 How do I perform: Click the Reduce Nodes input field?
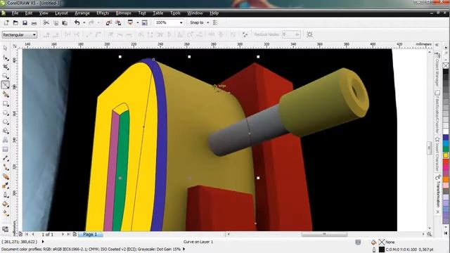pyautogui.click(x=291, y=34)
